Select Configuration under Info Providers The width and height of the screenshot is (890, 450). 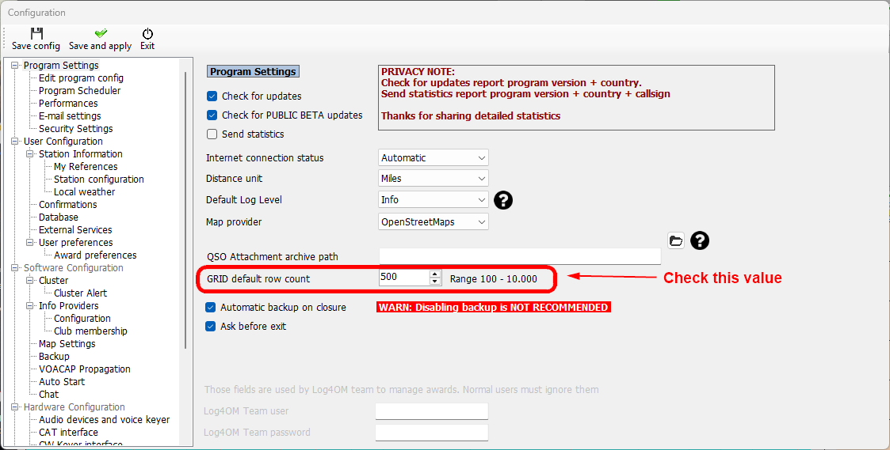[x=82, y=319]
